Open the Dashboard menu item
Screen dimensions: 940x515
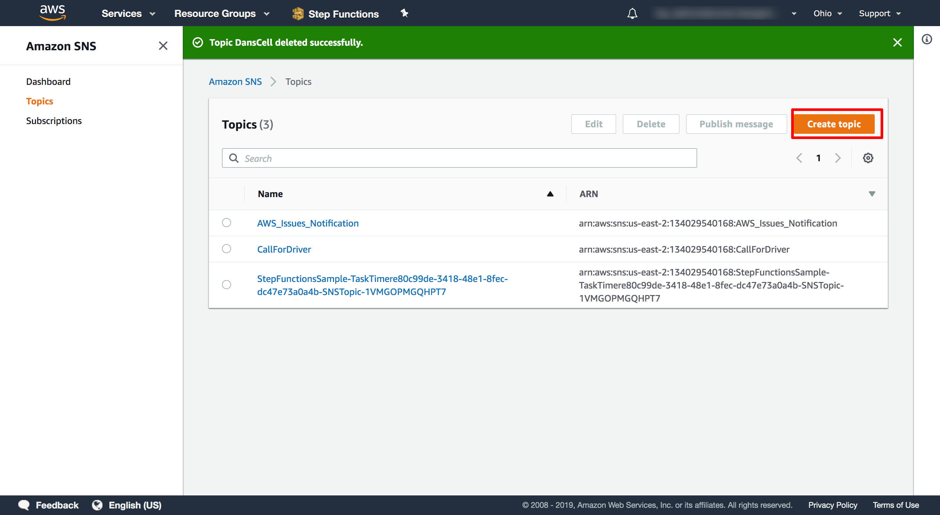click(48, 81)
